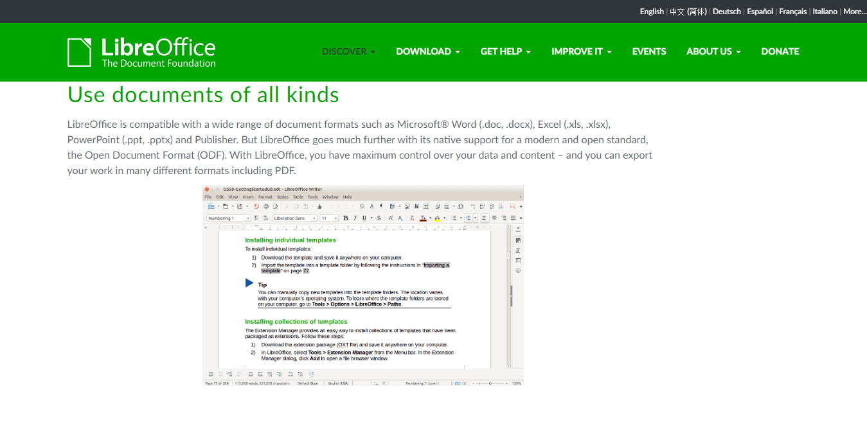Click the Superscript icon in the Writer screenshot

tap(391, 218)
